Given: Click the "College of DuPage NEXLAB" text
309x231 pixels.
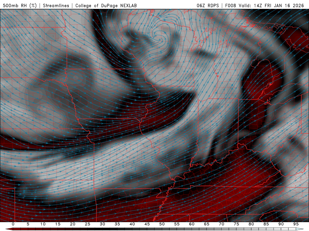Looking at the screenshot, I should (106, 5).
